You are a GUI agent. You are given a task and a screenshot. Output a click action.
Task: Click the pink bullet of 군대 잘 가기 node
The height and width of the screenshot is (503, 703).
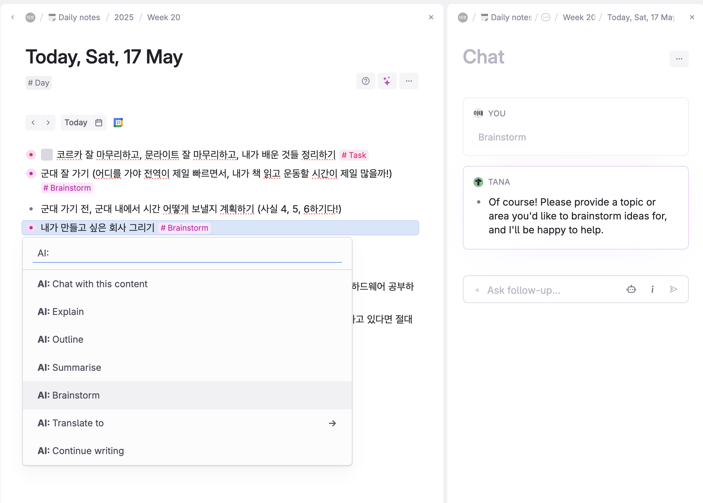click(31, 173)
